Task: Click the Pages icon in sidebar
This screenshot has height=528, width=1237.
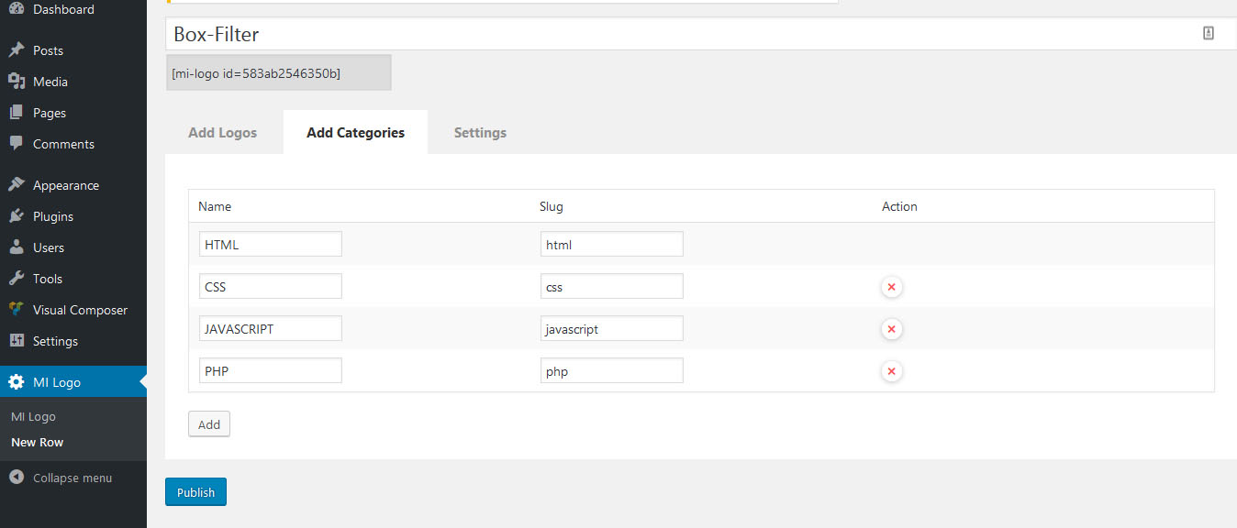Action: (x=16, y=113)
